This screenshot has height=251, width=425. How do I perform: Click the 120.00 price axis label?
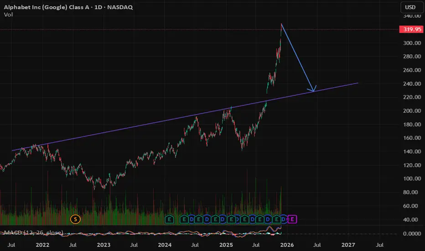(412, 165)
